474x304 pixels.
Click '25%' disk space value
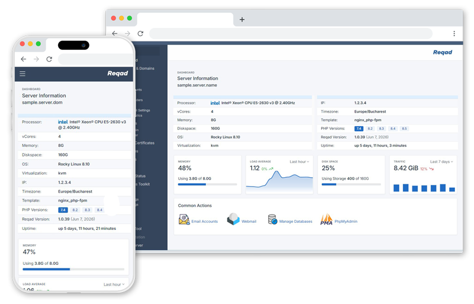coord(328,168)
